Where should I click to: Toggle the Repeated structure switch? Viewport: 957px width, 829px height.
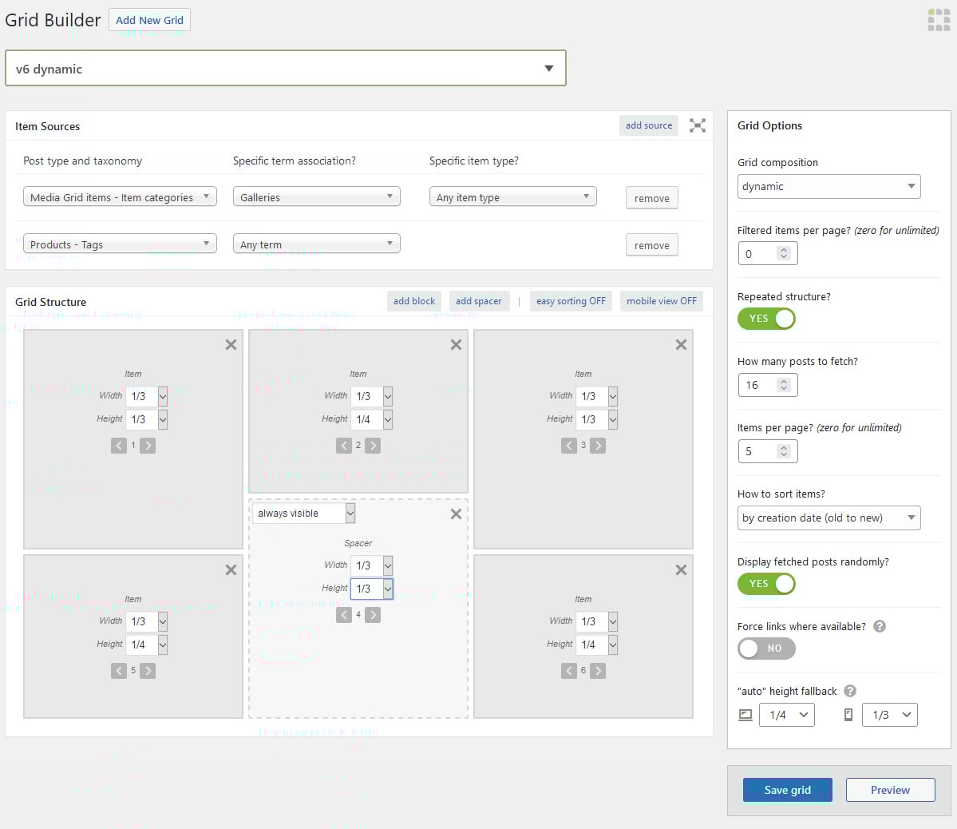coord(766,319)
